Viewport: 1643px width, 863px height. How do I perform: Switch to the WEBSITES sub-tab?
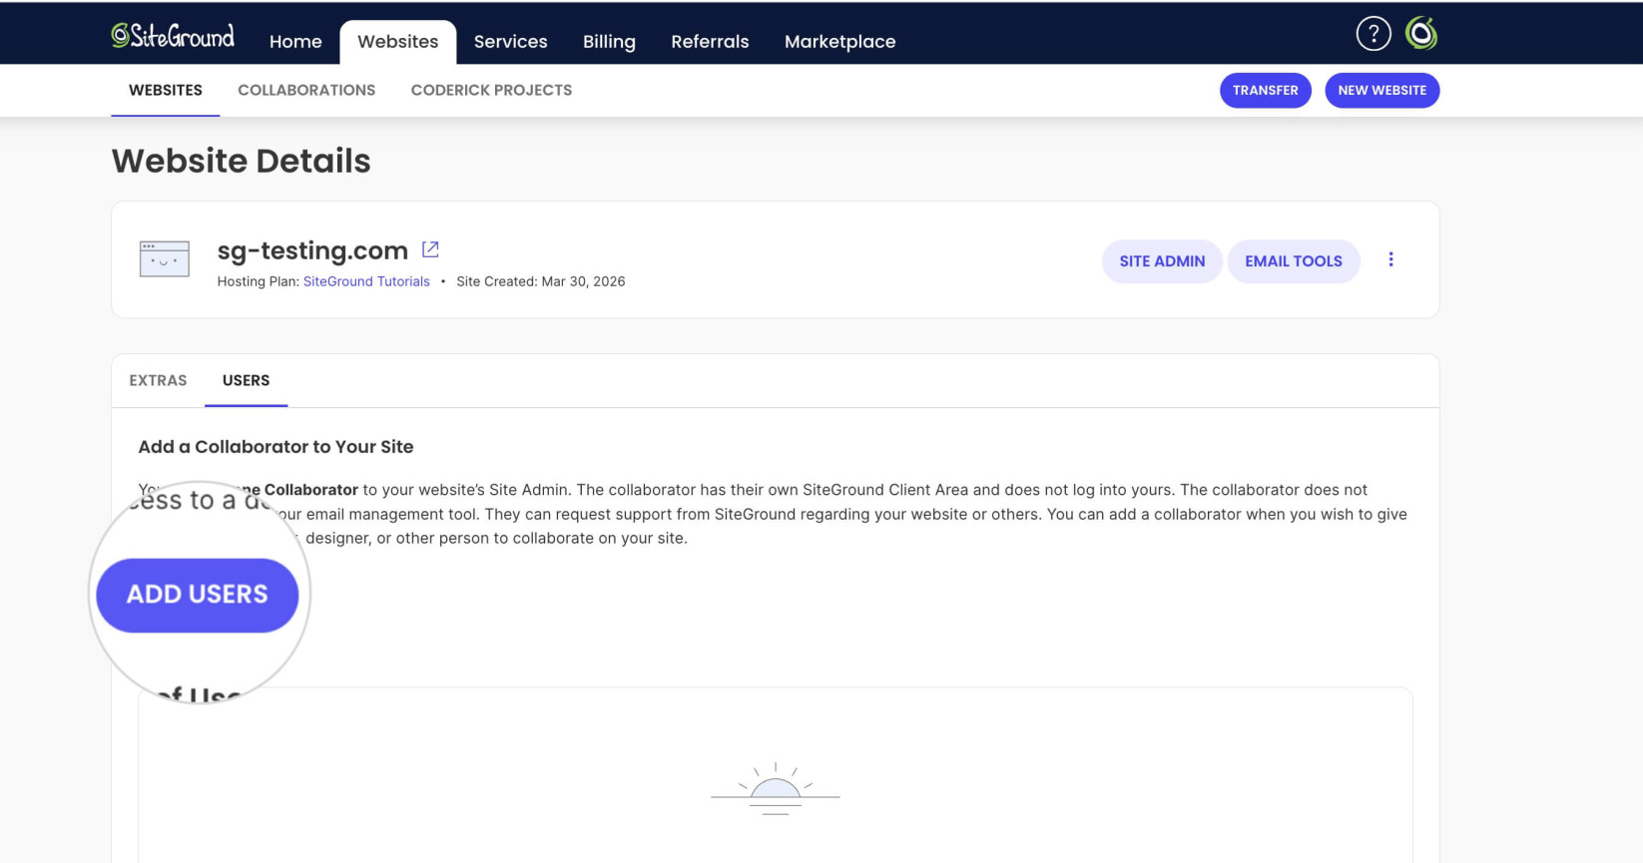point(166,90)
